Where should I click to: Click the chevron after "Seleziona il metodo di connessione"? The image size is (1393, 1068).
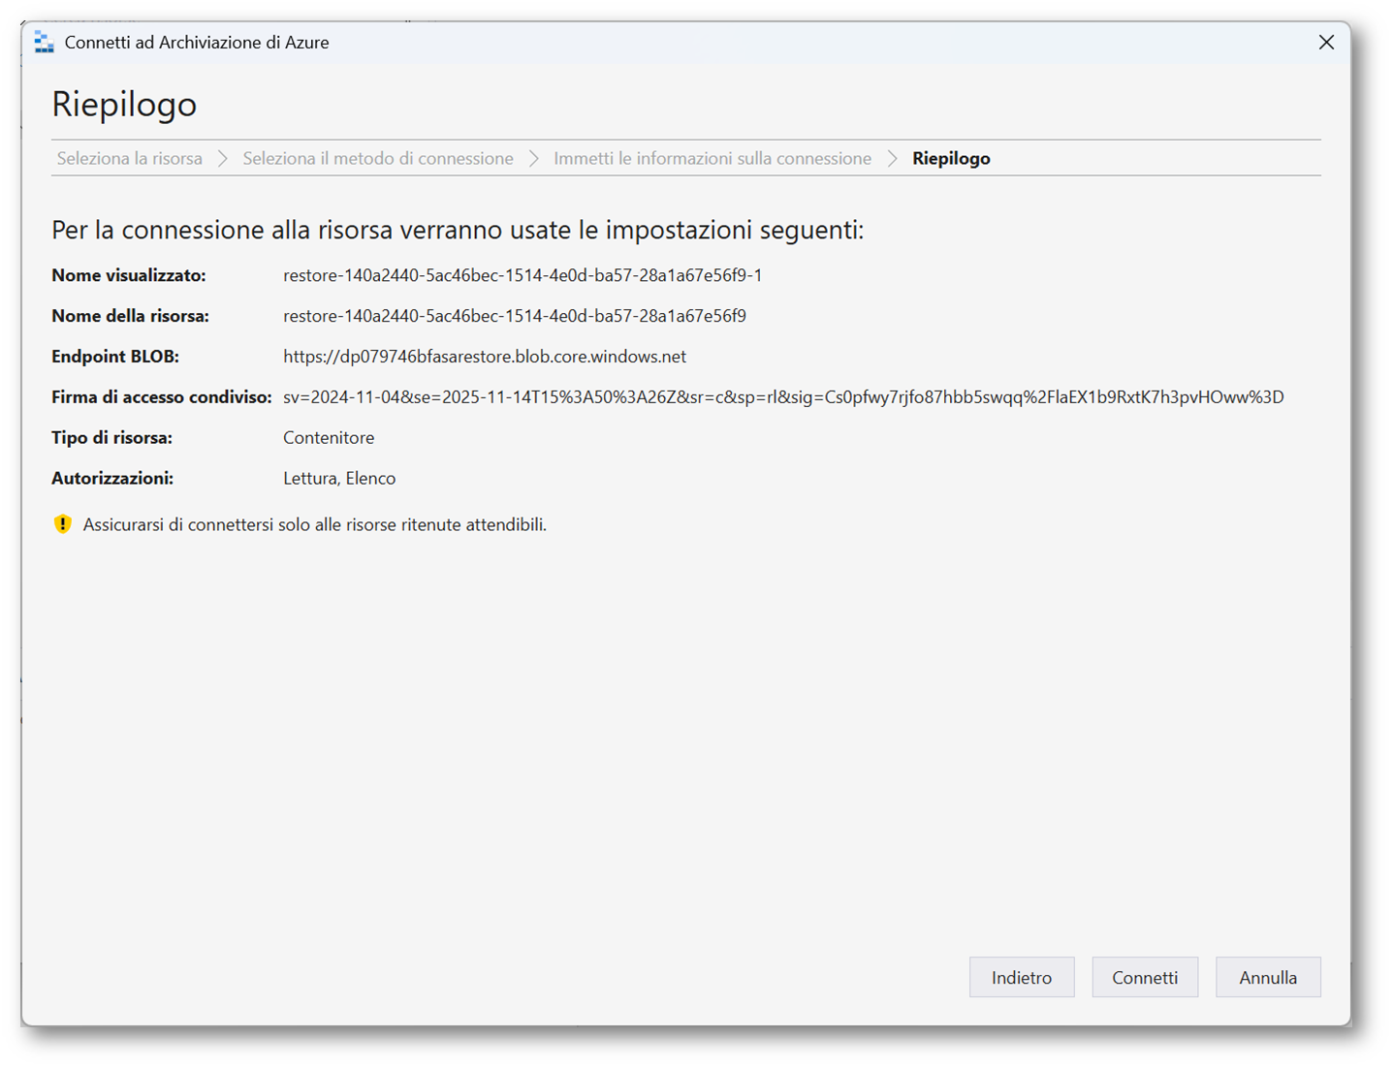point(534,159)
